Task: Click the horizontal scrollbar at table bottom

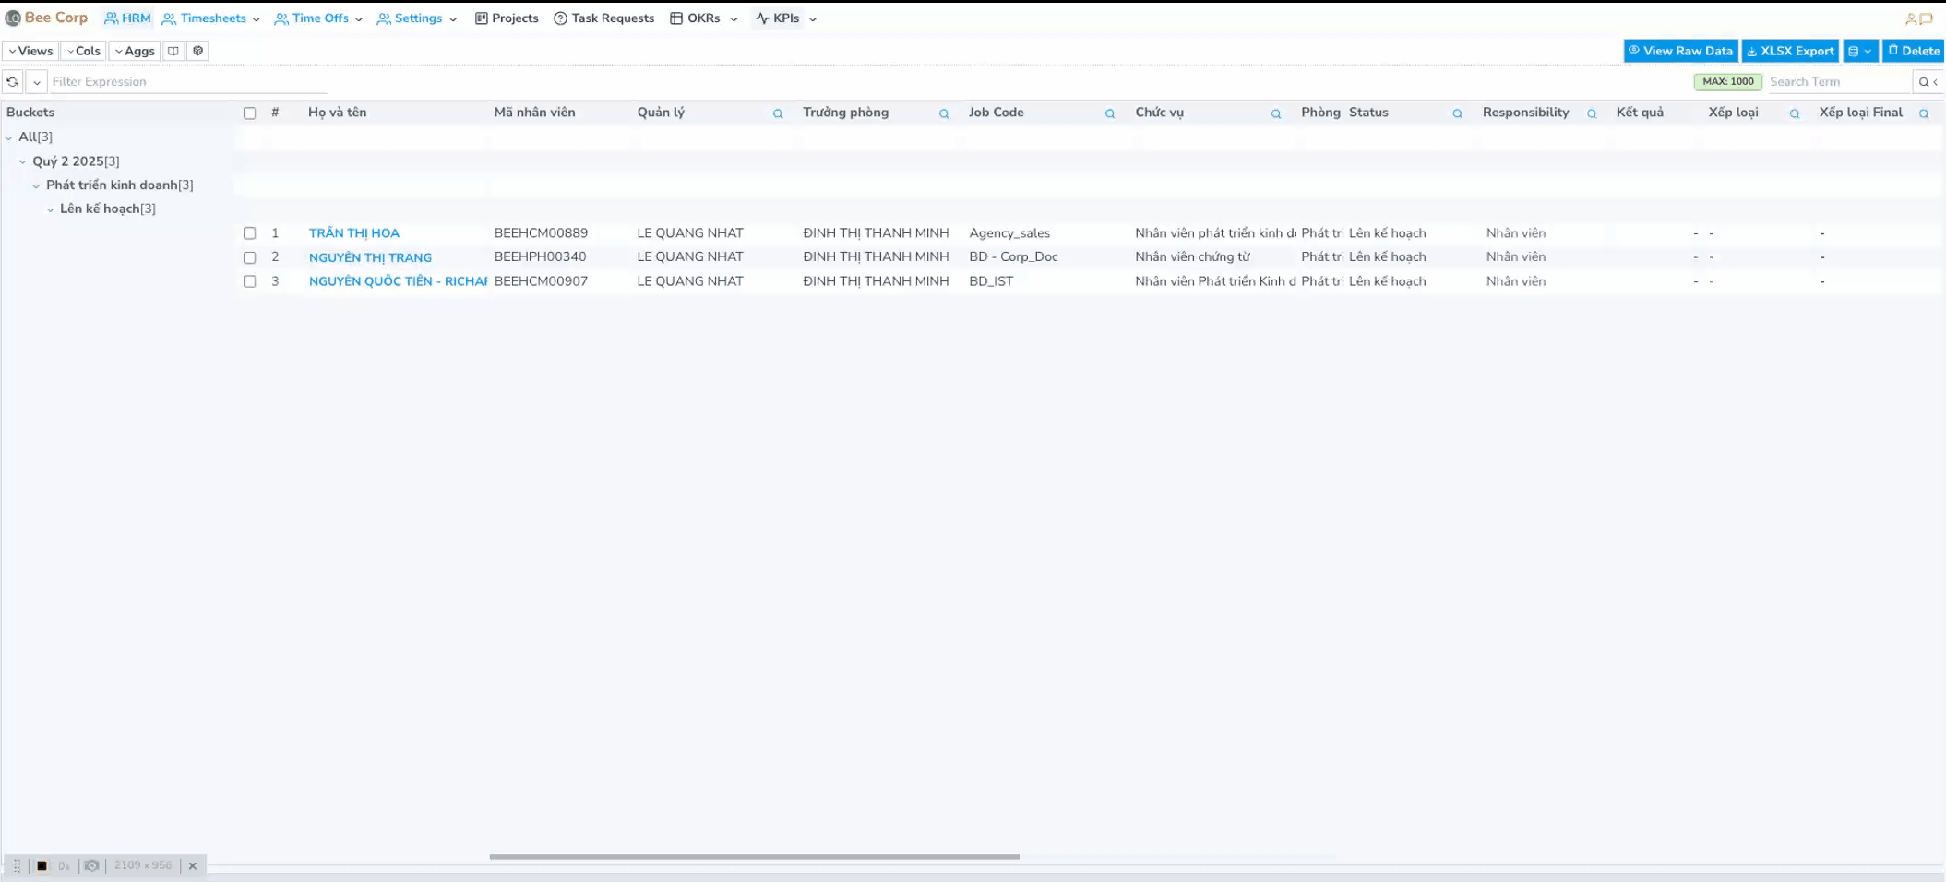Action: 754,857
